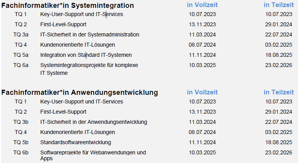Click the TQ 3a label
Image resolution: width=298 pixels, height=163 pixels.
20,34
